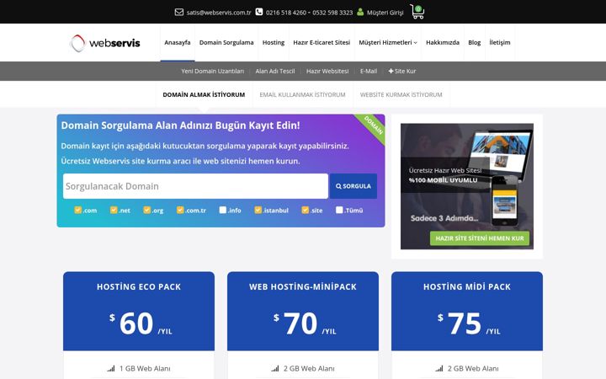Viewport: 606px width, 379px height.
Task: Select the Domain Almak İstiyorum tab
Action: [x=204, y=94]
